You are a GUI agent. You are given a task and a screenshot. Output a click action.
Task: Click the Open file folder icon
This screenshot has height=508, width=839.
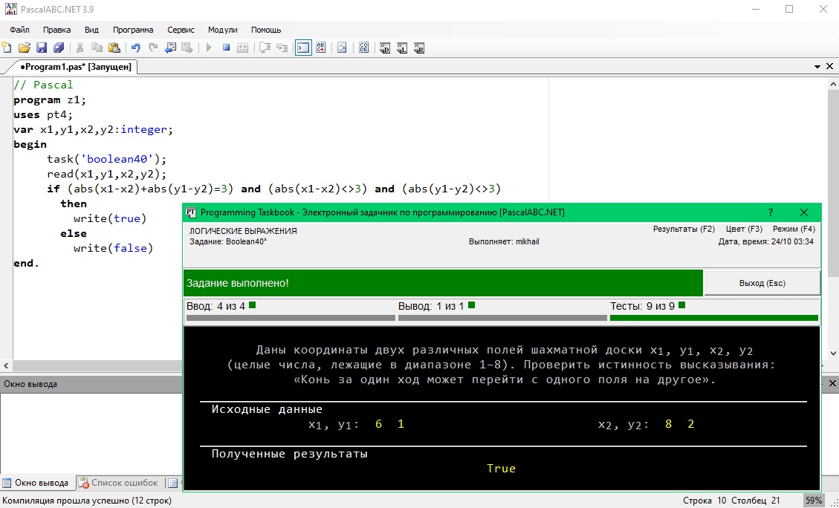(25, 48)
